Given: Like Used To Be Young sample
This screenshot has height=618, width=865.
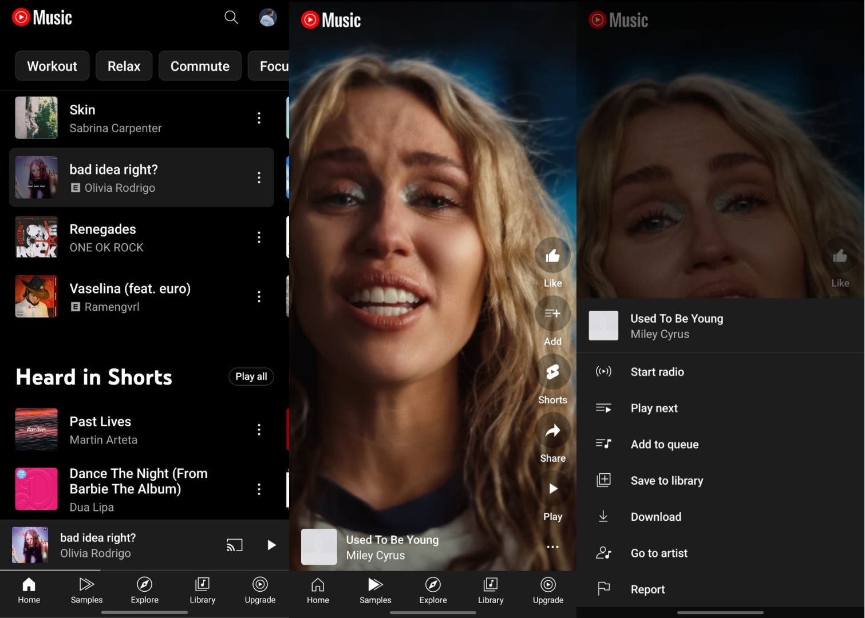Looking at the screenshot, I should tap(552, 256).
